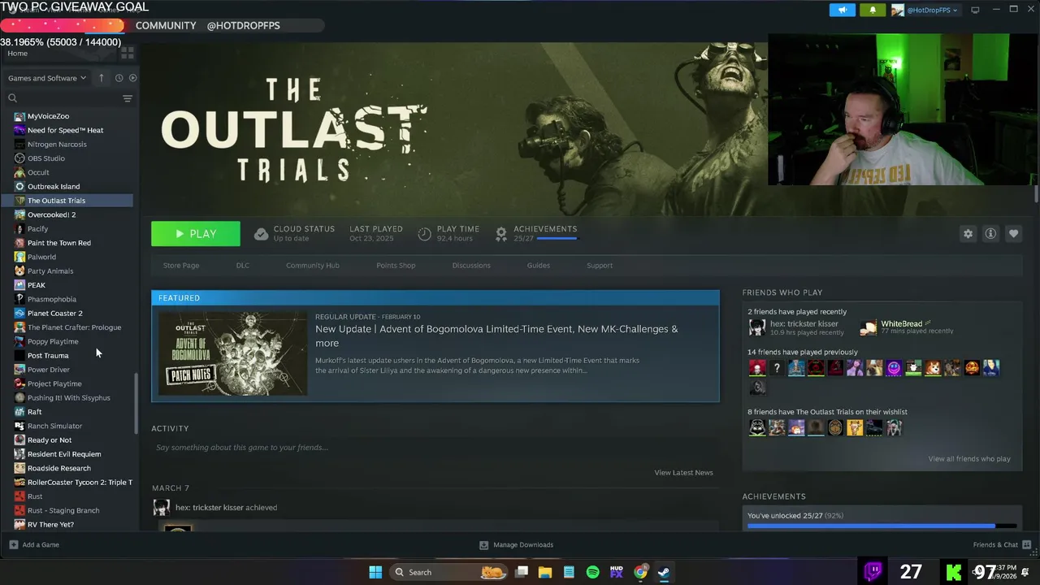Open Windows Start button
1040x585 pixels.
coord(375,572)
